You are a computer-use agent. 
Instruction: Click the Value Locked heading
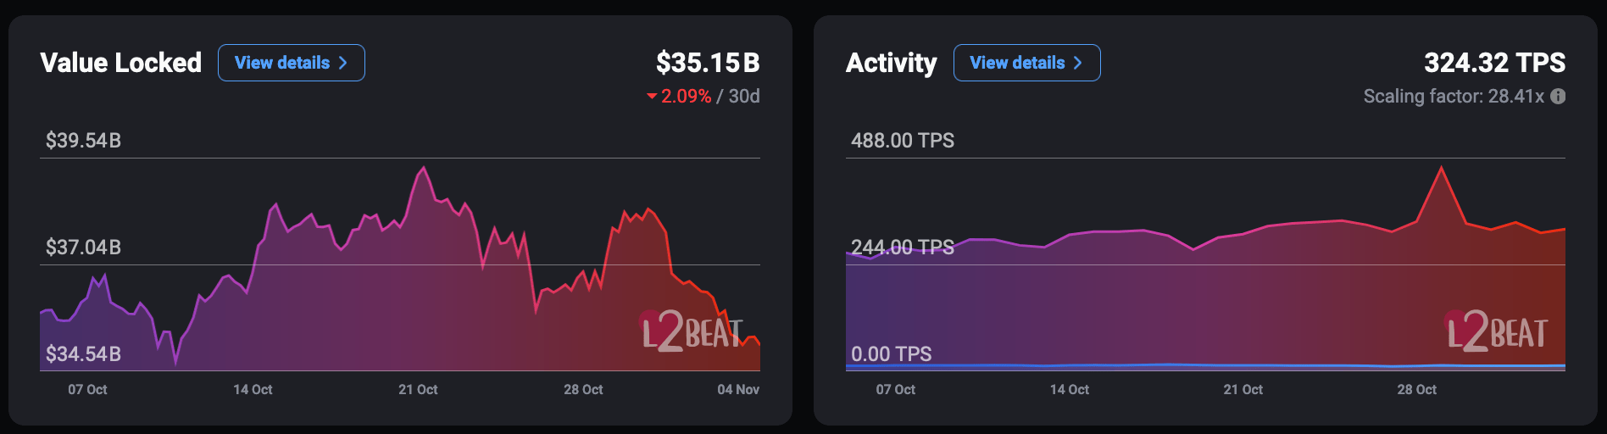(121, 63)
